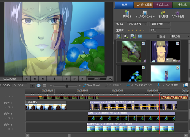Screen dimensions: 190x137
Task: Click the freeze frame button in monitor
Action: point(82,79)
